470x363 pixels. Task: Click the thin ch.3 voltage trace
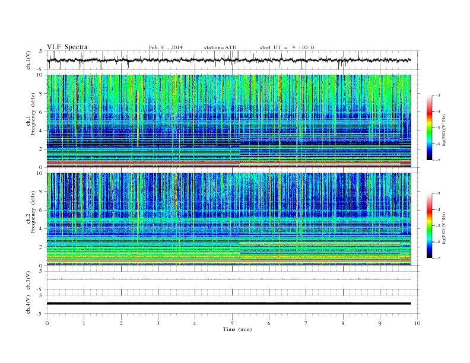pyautogui.click(x=228, y=279)
